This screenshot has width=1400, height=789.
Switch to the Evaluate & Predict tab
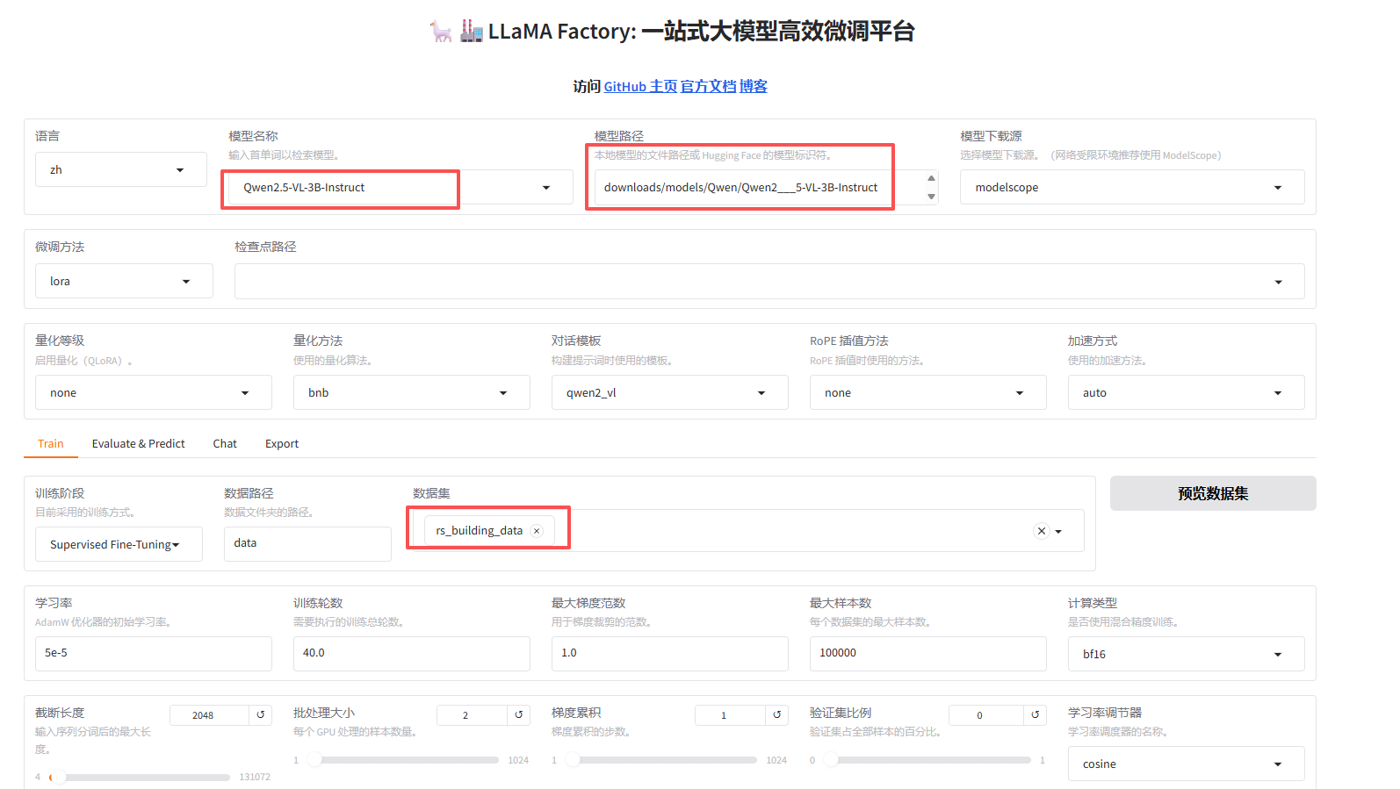click(x=139, y=444)
